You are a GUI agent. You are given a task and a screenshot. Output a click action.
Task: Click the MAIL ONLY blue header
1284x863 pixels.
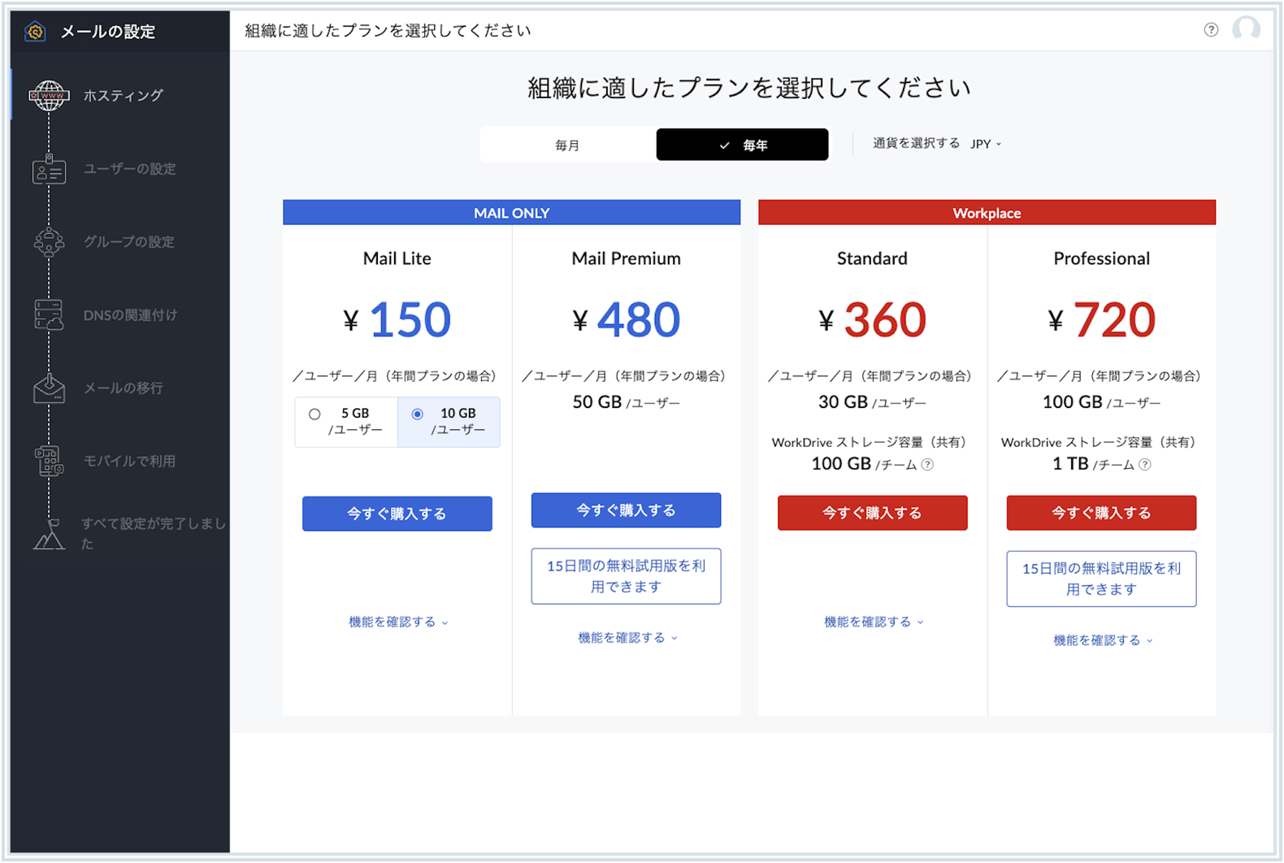pos(512,213)
